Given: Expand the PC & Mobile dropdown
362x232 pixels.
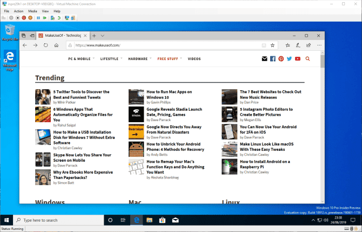Looking at the screenshot, I should [81, 58].
